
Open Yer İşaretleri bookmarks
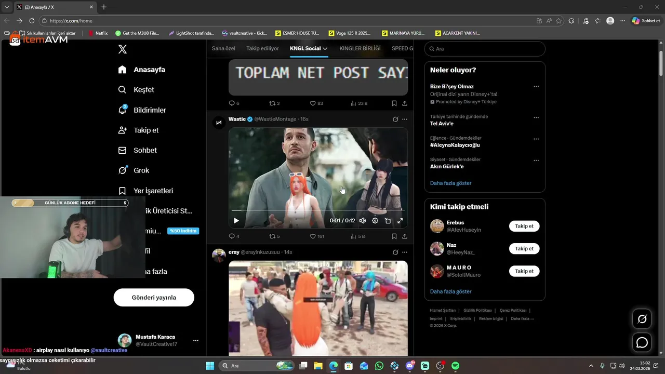145,191
